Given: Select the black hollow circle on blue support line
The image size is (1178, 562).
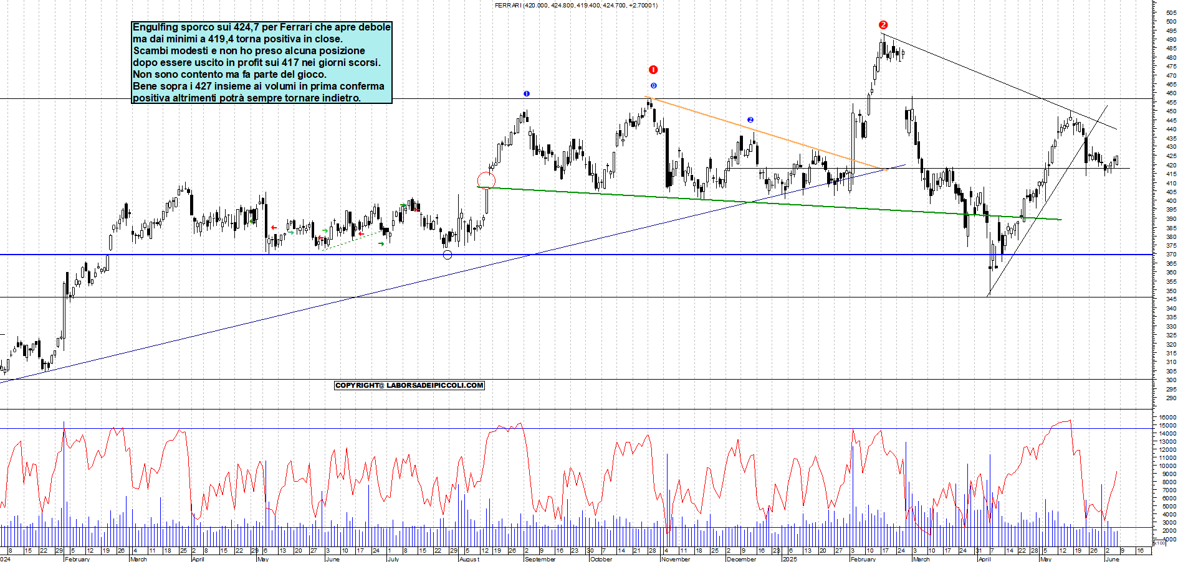Looking at the screenshot, I should 448,255.
